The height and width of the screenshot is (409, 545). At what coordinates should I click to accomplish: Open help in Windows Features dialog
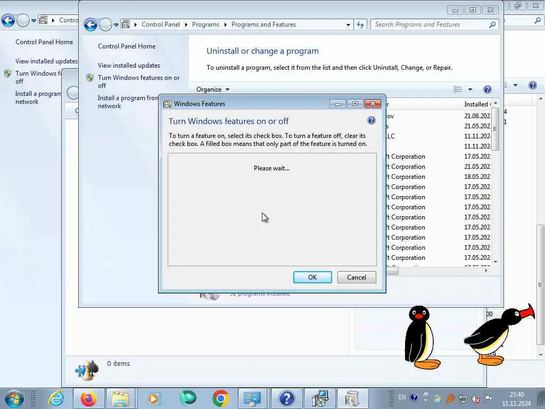tap(371, 120)
